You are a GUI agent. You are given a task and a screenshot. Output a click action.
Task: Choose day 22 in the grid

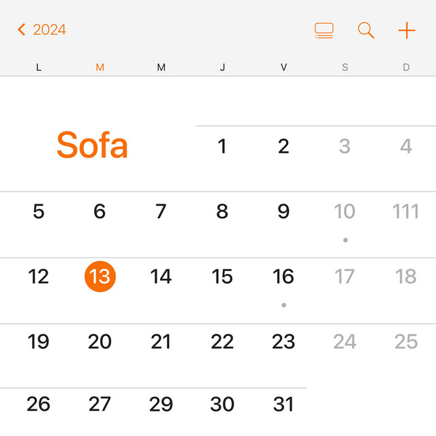(222, 341)
